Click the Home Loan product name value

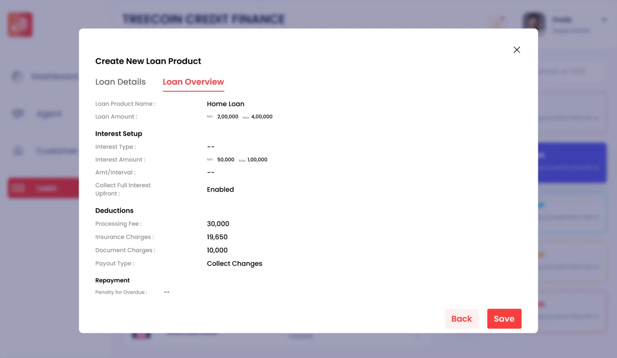pyautogui.click(x=226, y=104)
